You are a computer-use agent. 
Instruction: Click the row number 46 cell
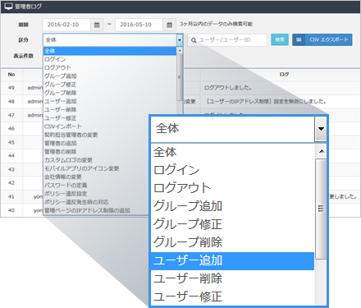click(x=11, y=129)
